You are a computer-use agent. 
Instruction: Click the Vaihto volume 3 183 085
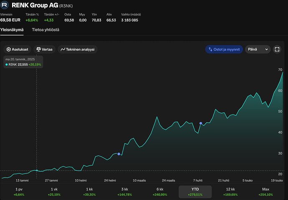[129, 20]
